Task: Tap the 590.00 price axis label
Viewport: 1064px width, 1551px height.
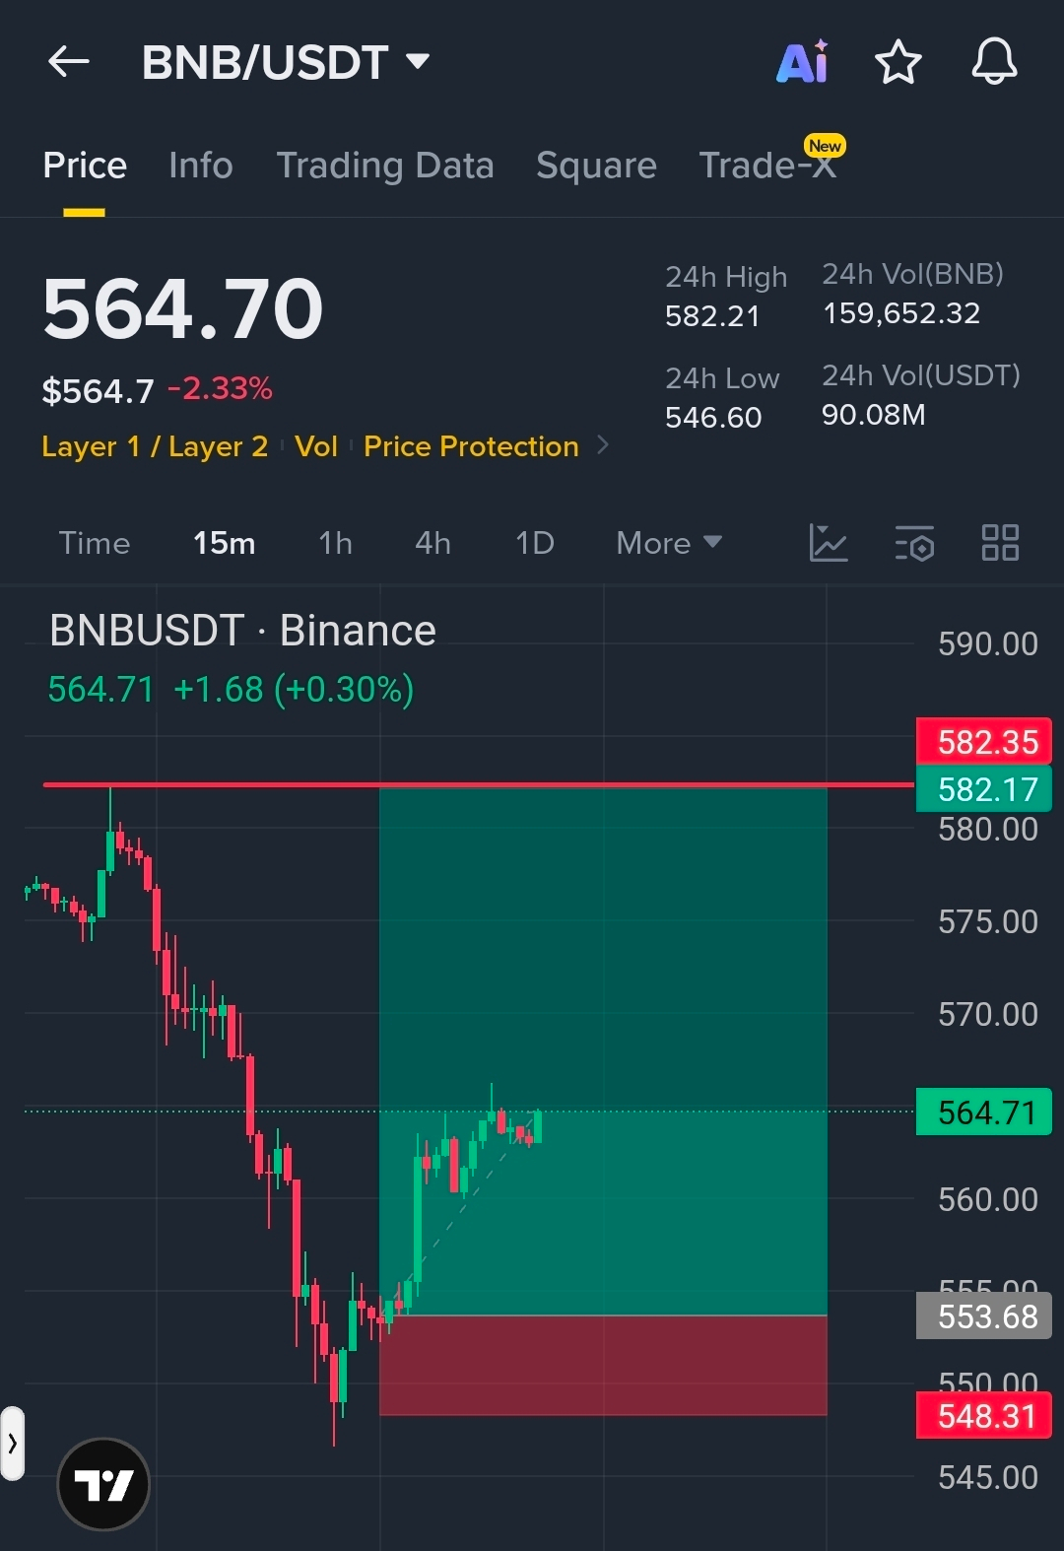Action: pyautogui.click(x=987, y=644)
